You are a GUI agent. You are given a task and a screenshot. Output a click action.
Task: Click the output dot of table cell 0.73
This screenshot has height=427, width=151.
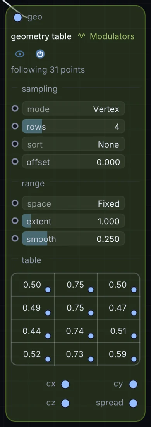[91, 359]
